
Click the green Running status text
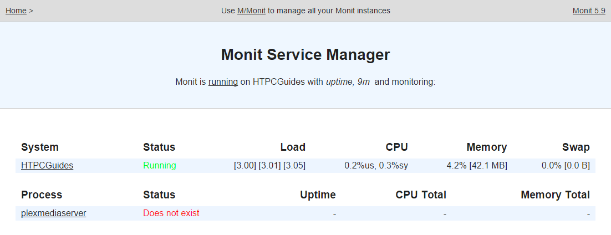click(160, 165)
